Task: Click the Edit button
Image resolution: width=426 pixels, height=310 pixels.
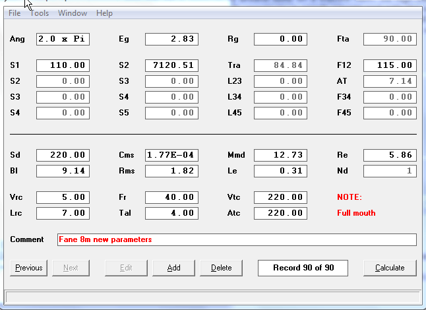Action: 126,268
